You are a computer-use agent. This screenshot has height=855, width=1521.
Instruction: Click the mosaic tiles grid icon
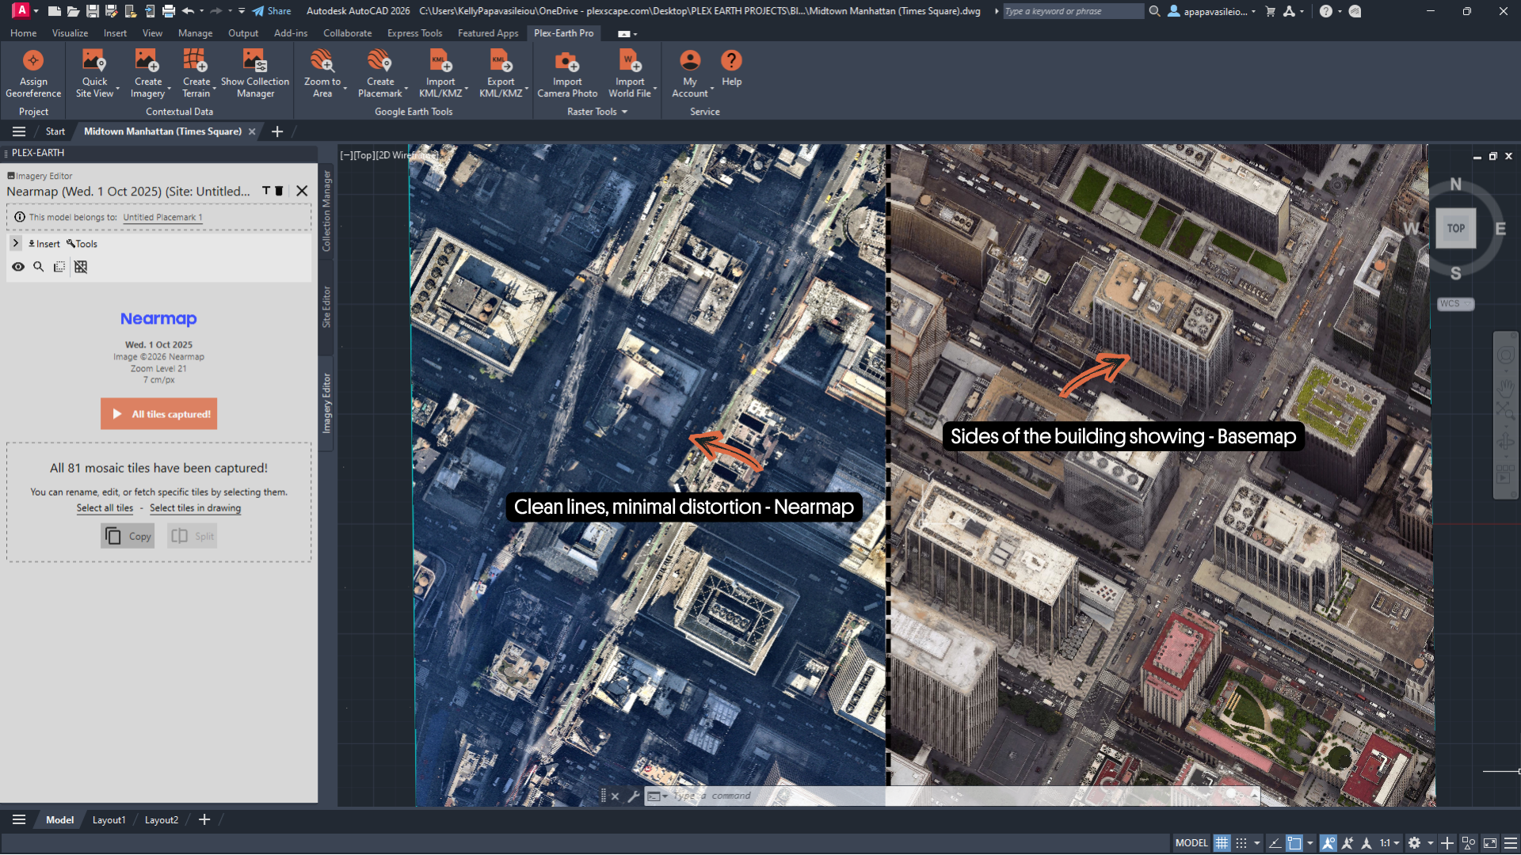pos(81,267)
